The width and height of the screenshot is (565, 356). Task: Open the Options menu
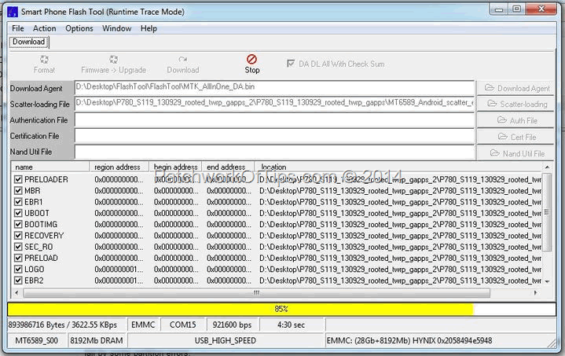point(79,28)
